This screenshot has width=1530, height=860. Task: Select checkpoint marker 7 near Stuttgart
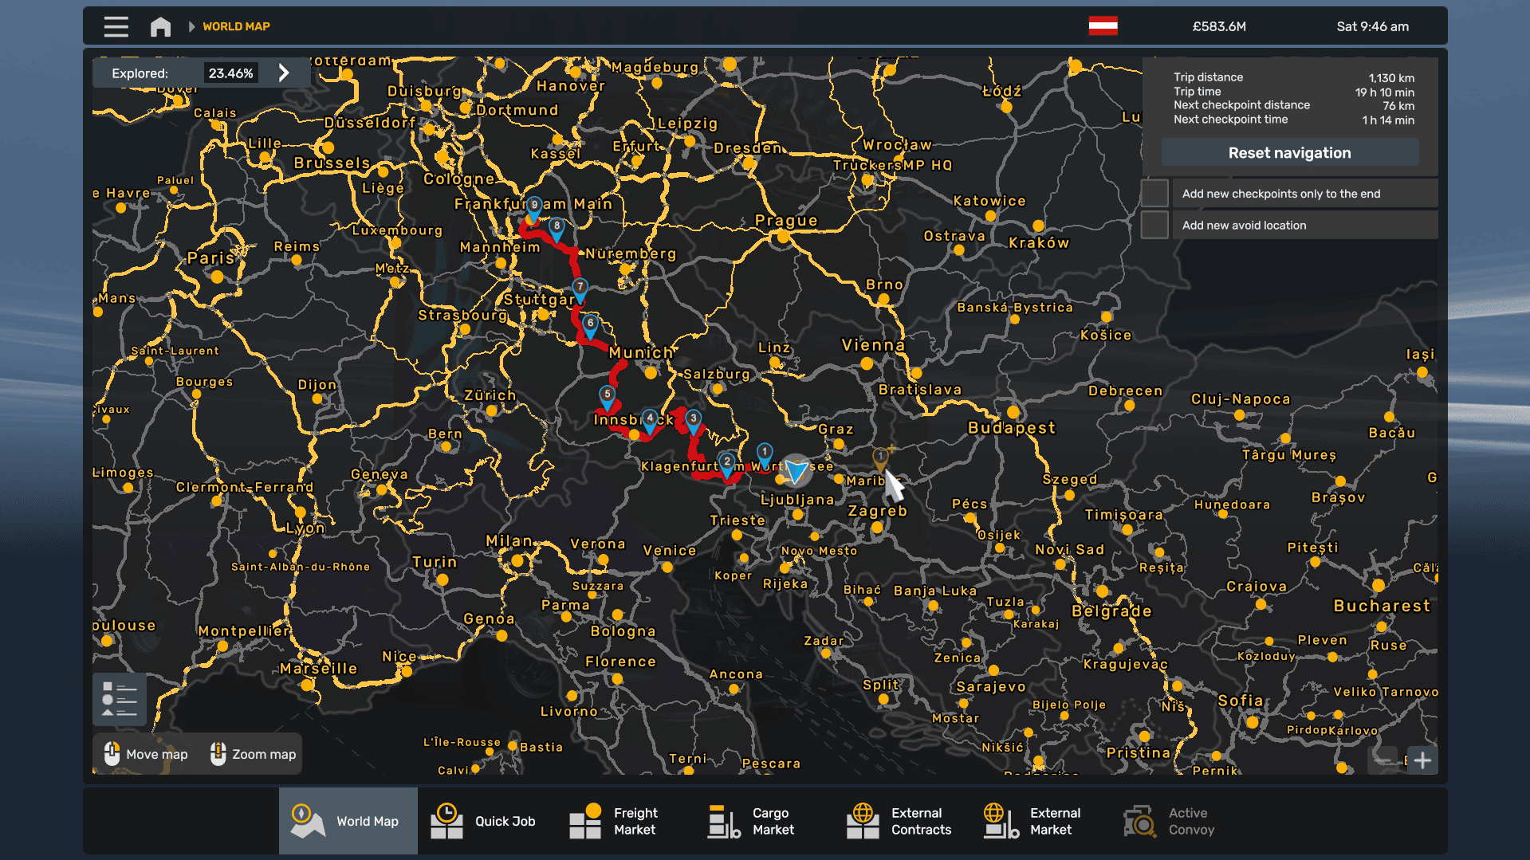(x=580, y=289)
